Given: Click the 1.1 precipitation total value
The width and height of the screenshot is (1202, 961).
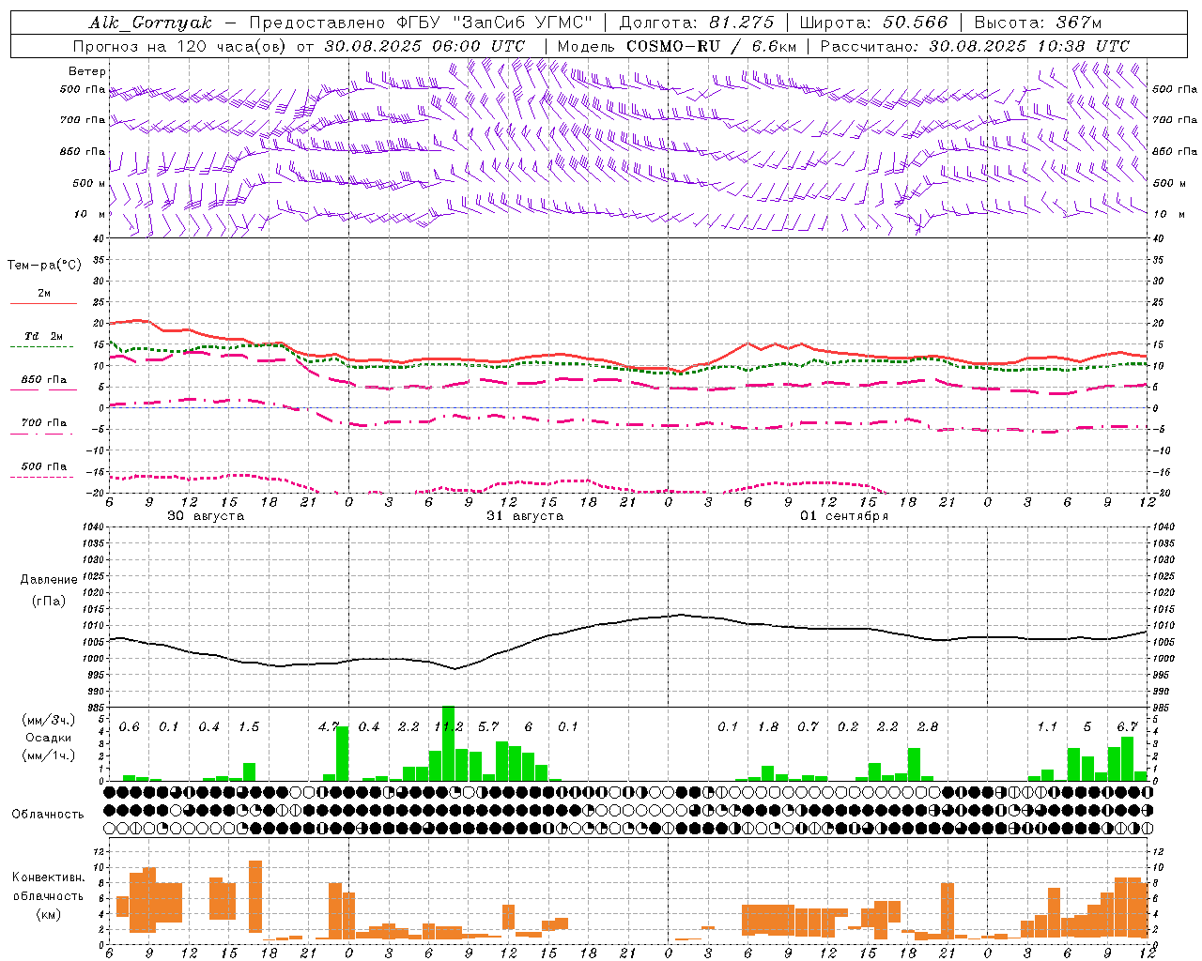Looking at the screenshot, I should [1047, 727].
